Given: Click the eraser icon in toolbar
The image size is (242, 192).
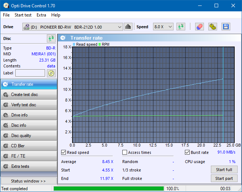Looking at the screenshot, I should [199, 27].
